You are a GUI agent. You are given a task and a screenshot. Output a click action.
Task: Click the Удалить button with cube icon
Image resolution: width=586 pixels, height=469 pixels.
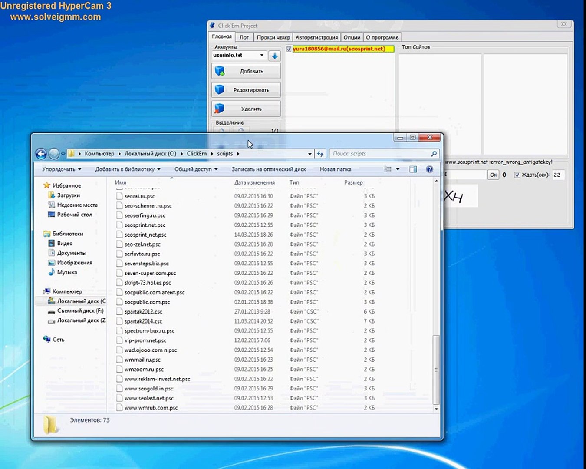pos(246,109)
